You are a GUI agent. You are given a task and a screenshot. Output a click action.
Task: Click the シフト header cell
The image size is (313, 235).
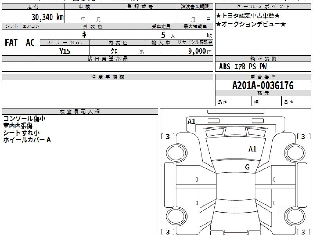[x=11, y=26]
